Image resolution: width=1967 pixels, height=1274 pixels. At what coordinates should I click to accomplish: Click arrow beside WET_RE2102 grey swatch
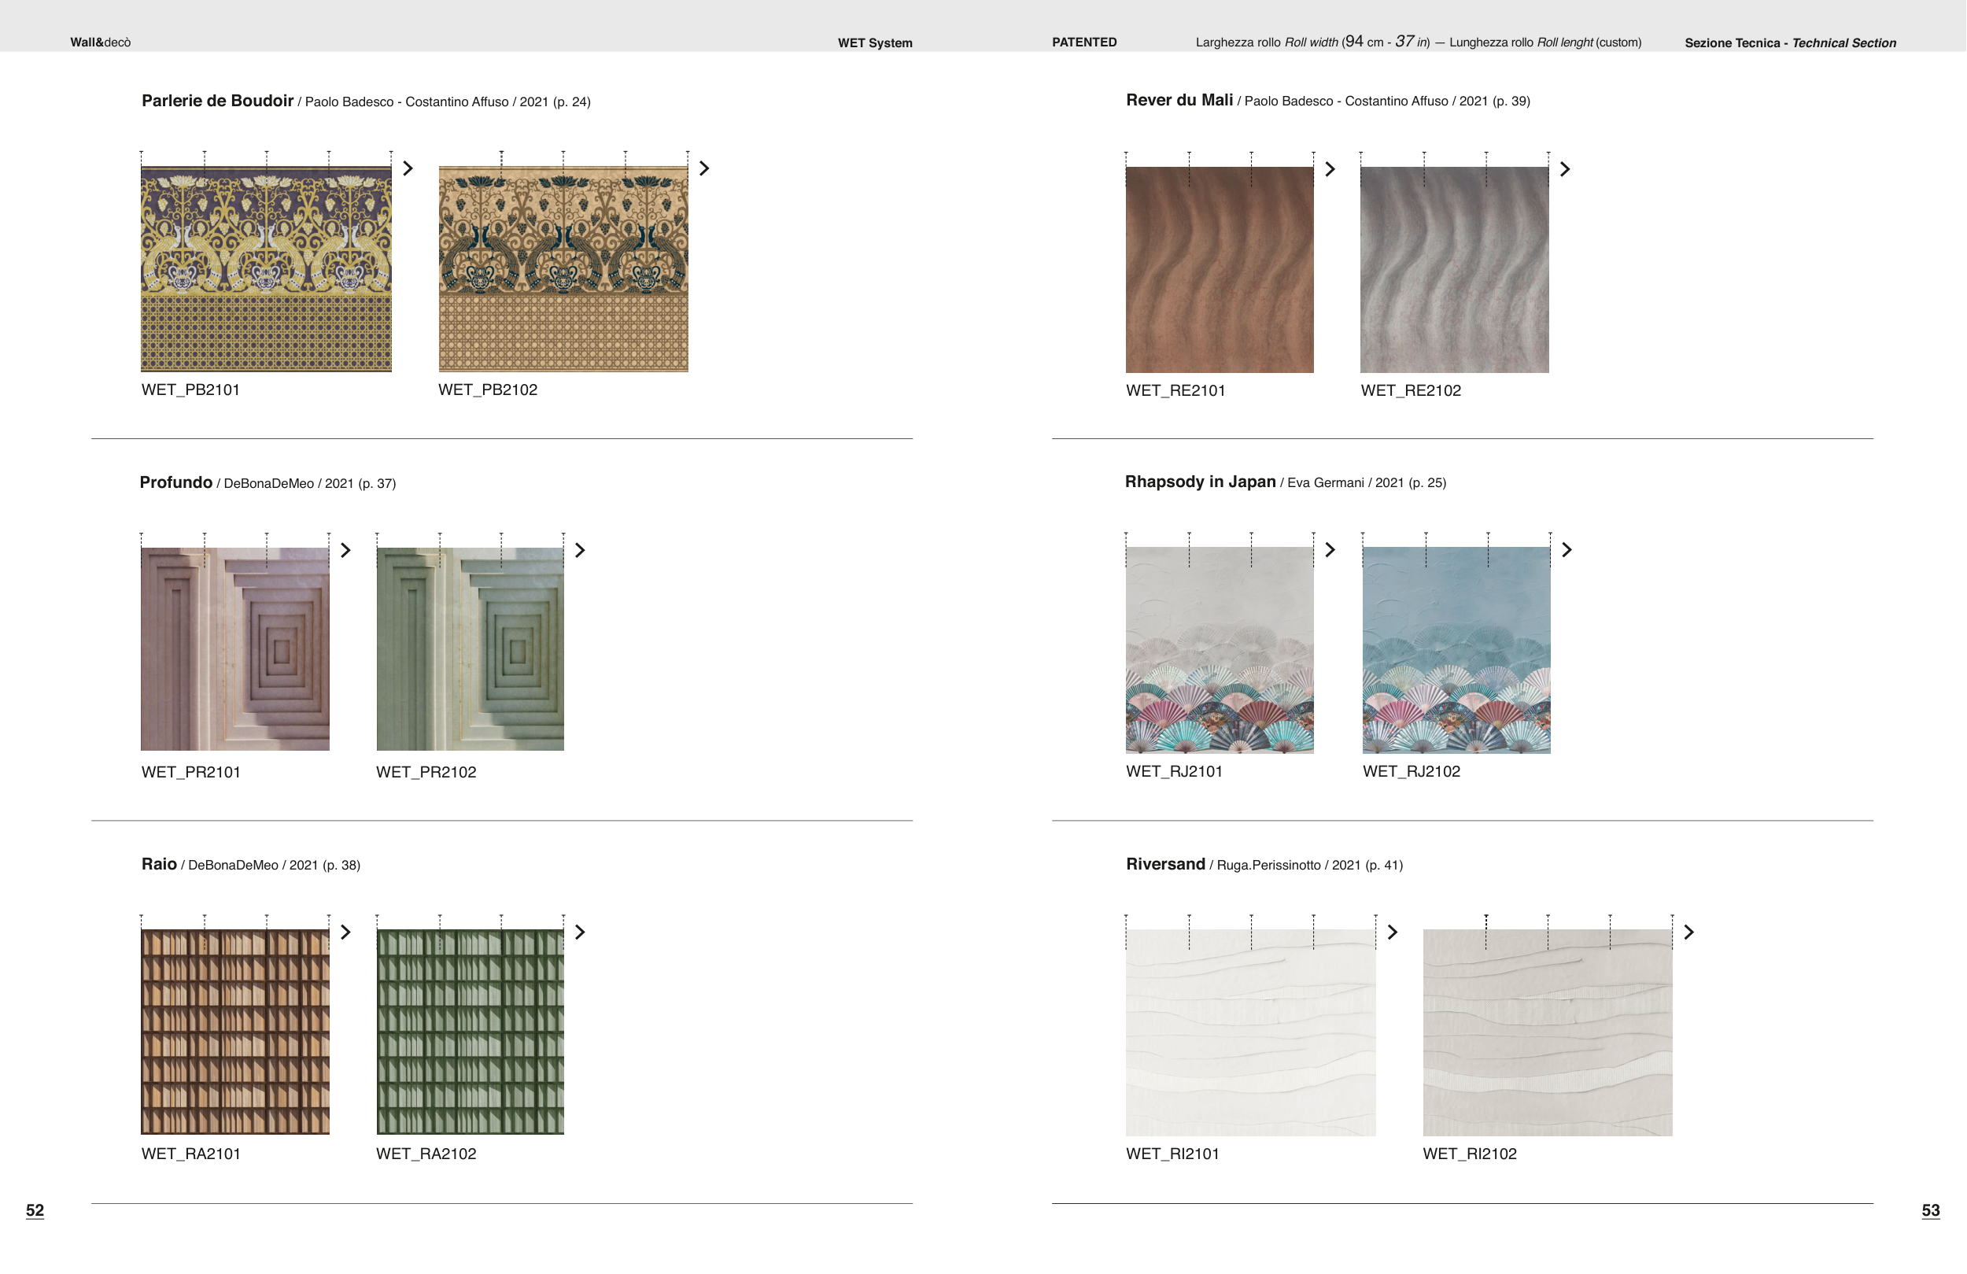(x=1564, y=169)
